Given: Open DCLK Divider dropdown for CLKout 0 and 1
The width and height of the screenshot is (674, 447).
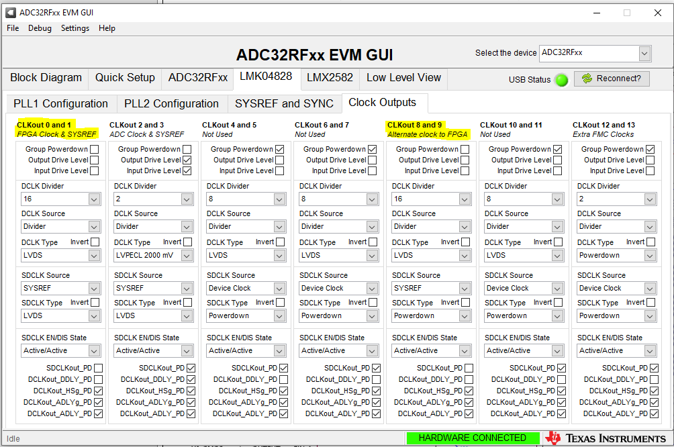Looking at the screenshot, I should click(60, 199).
